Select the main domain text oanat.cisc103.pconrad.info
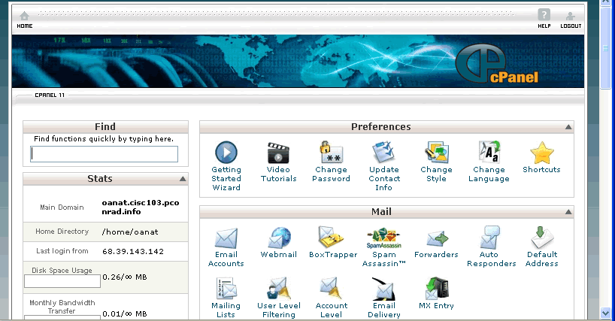This screenshot has height=321, width=615. [141, 207]
